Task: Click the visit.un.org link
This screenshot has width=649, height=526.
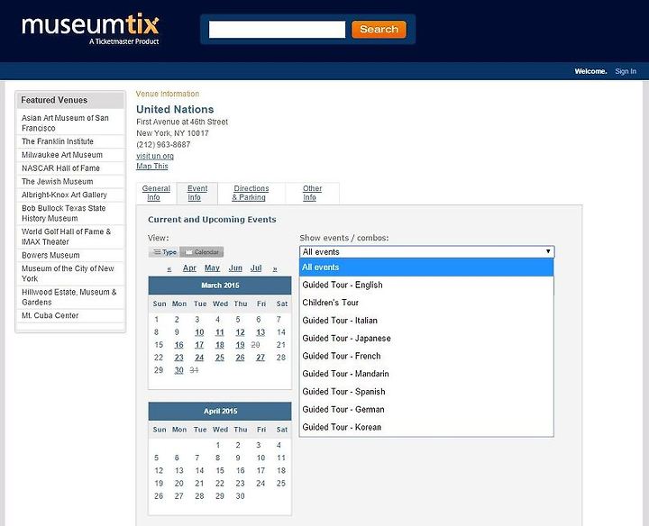Action: (155, 156)
